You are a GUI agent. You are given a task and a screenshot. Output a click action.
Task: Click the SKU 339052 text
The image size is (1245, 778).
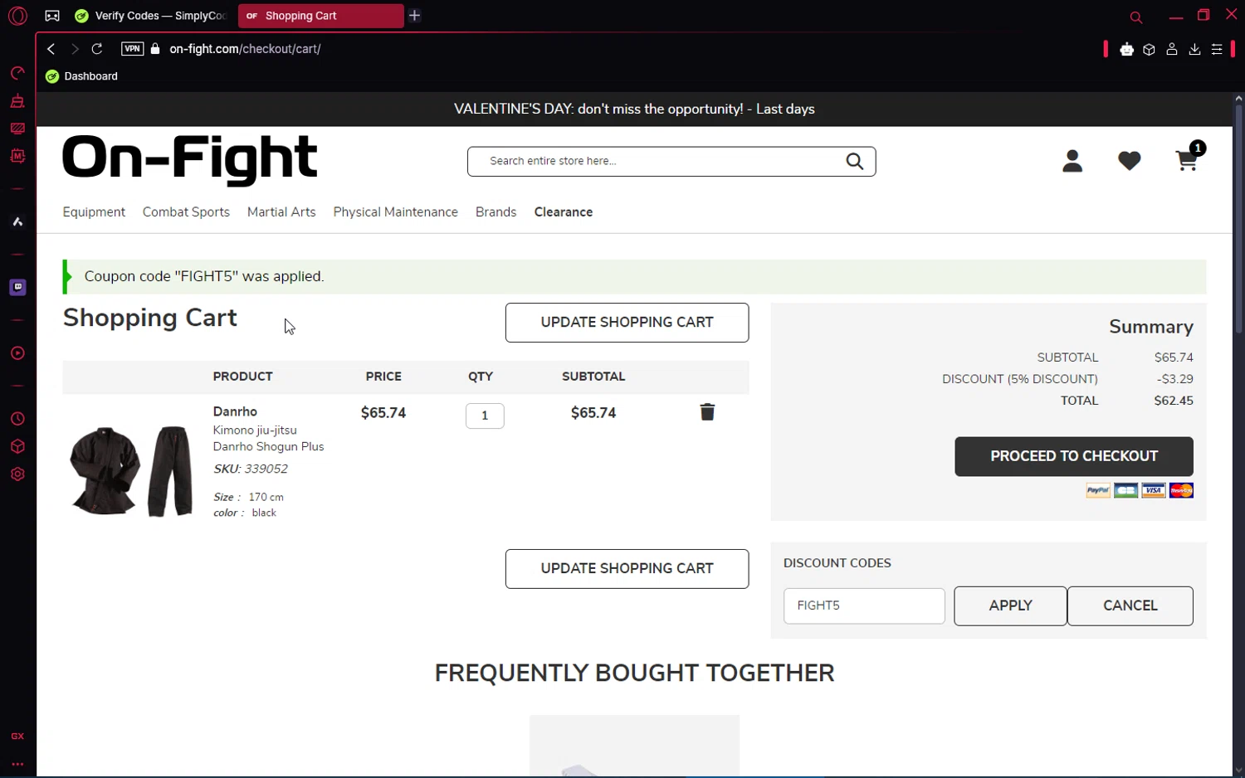pos(251,469)
